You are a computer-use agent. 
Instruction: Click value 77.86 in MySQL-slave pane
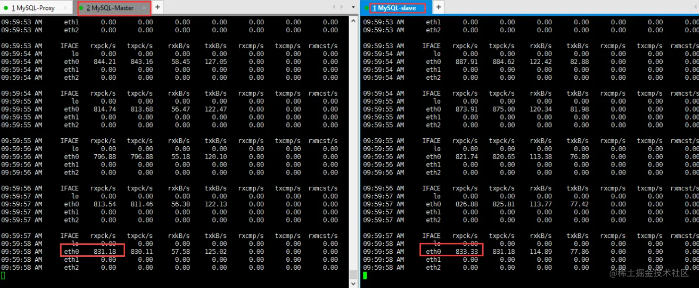tap(579, 252)
